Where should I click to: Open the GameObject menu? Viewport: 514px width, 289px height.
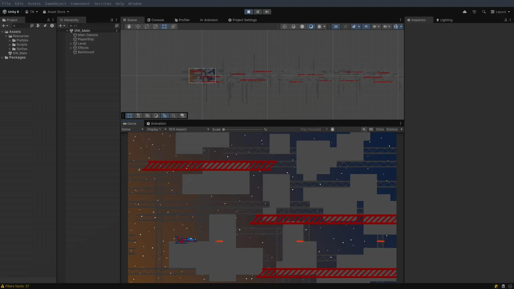55,3
